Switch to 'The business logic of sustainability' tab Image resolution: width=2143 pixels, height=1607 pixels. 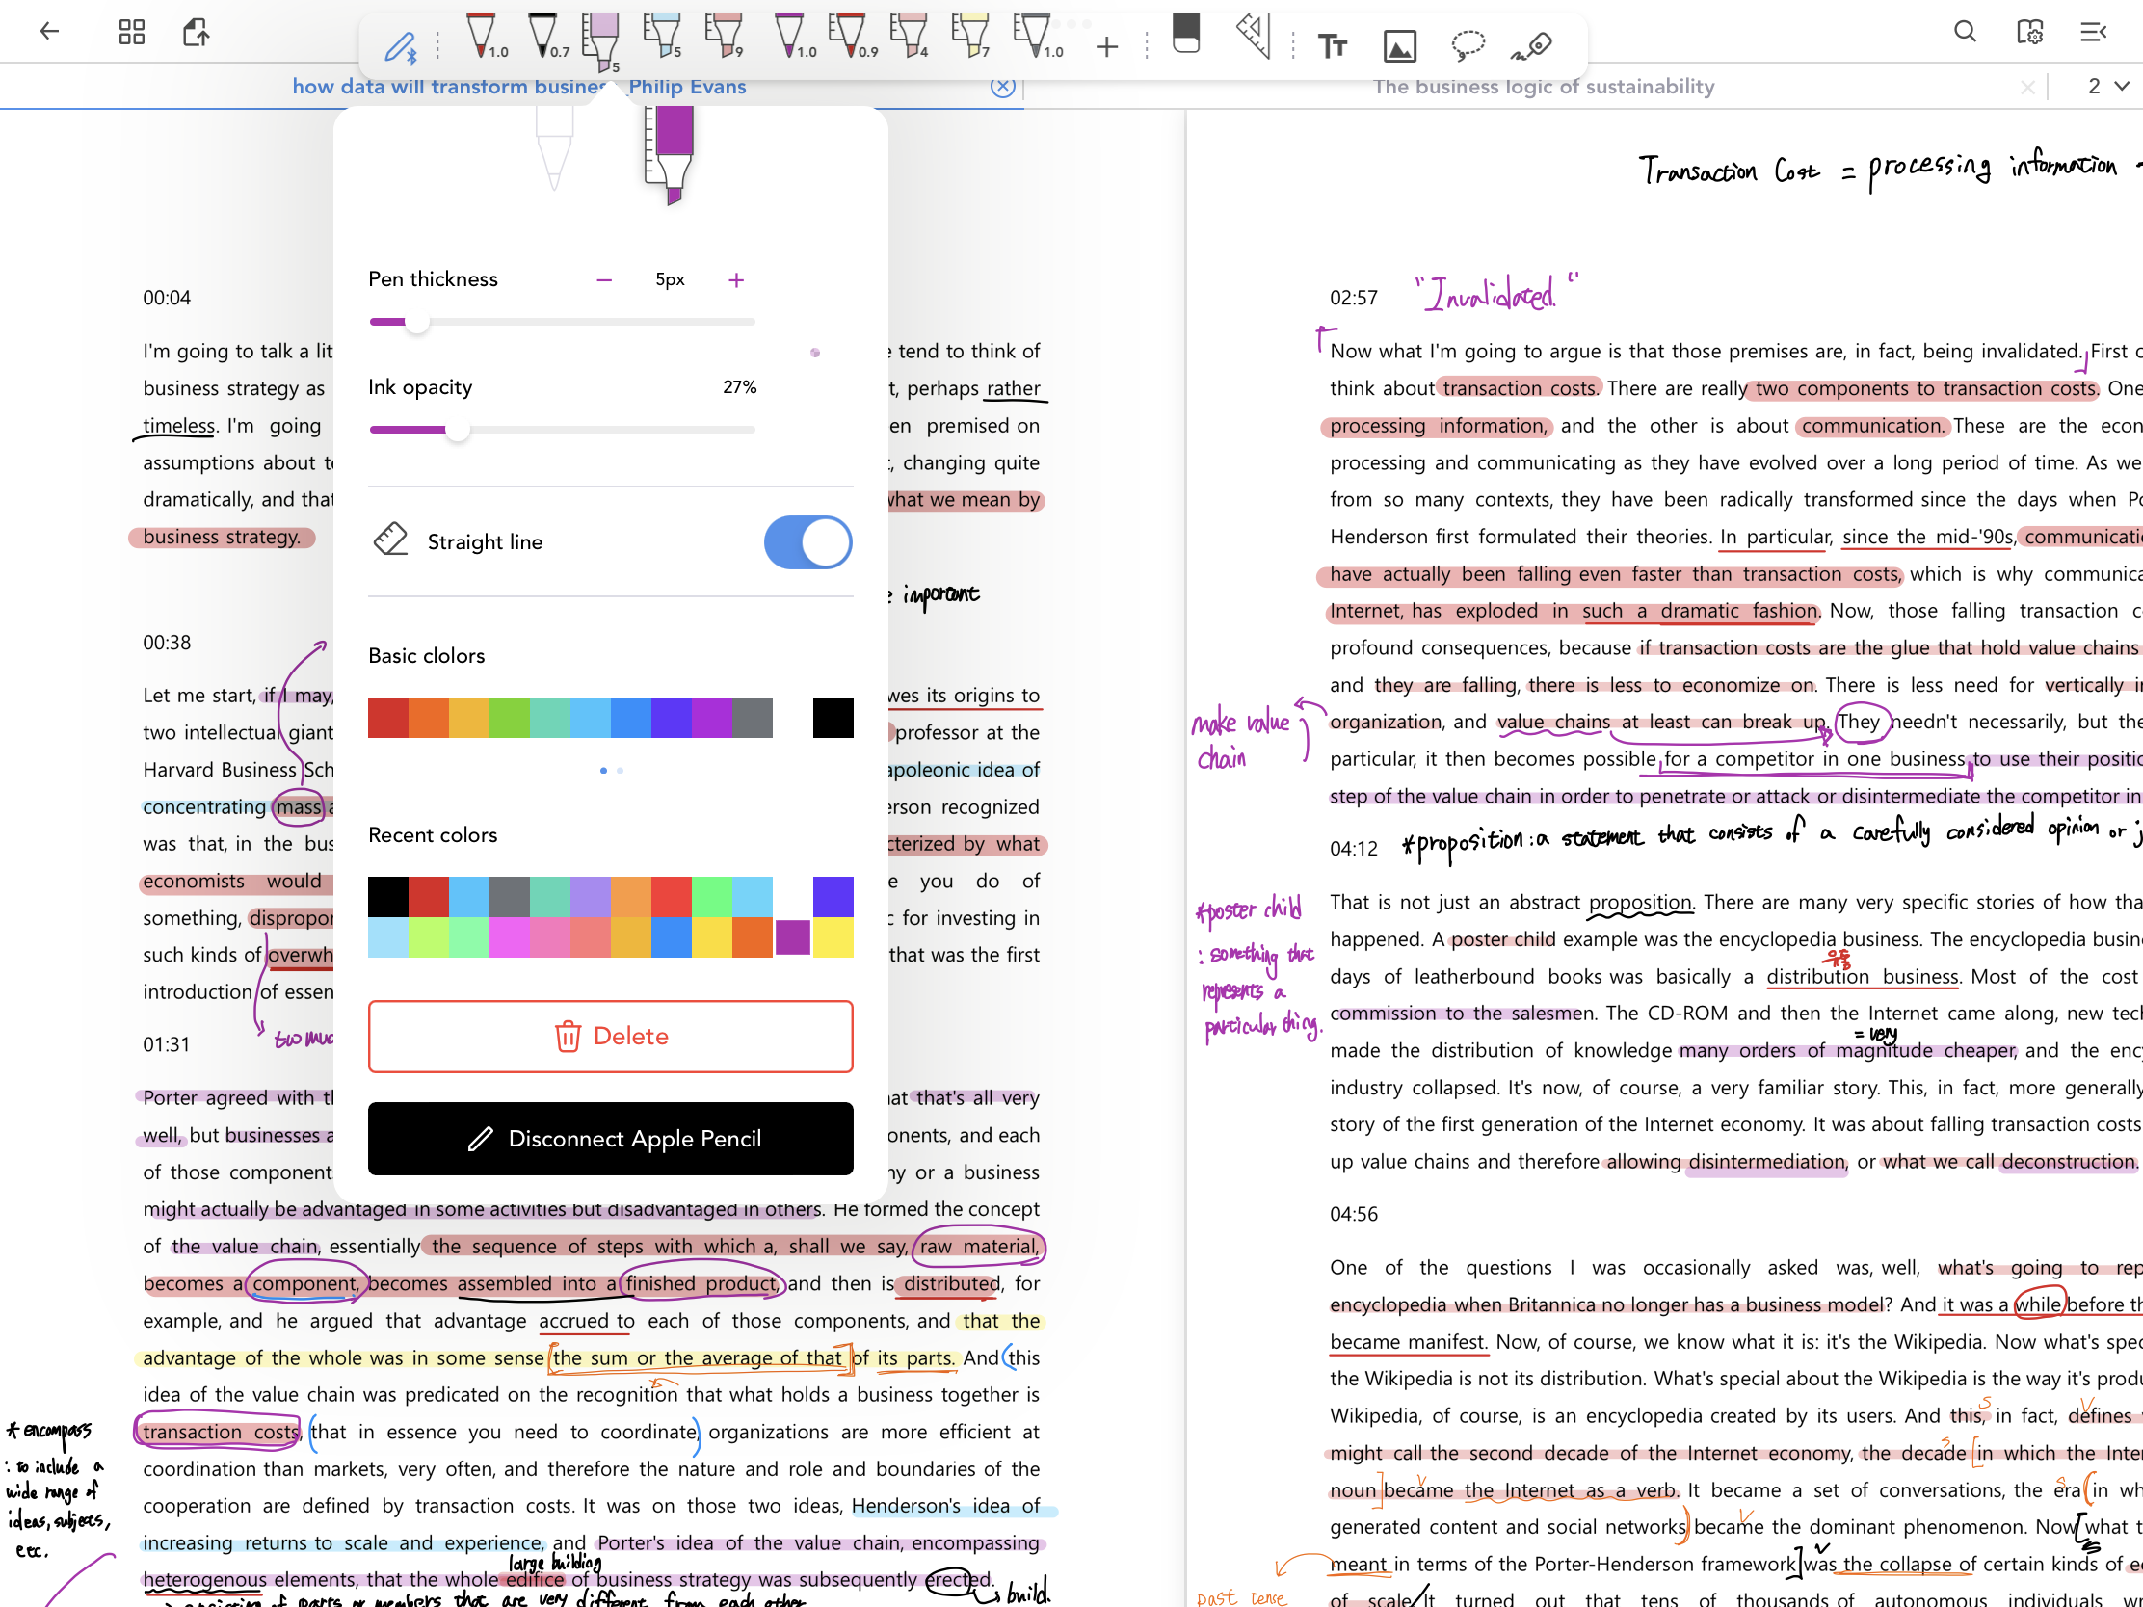point(1543,86)
